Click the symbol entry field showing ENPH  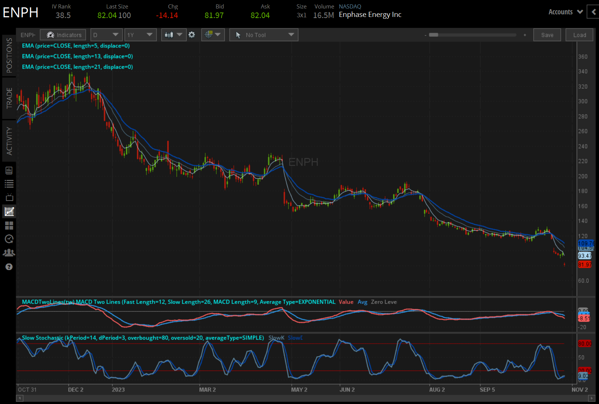coord(28,35)
